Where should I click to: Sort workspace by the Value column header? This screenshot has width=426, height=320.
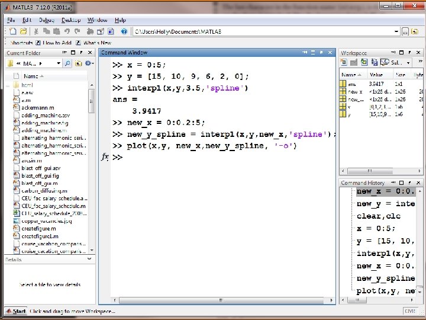(x=376, y=75)
